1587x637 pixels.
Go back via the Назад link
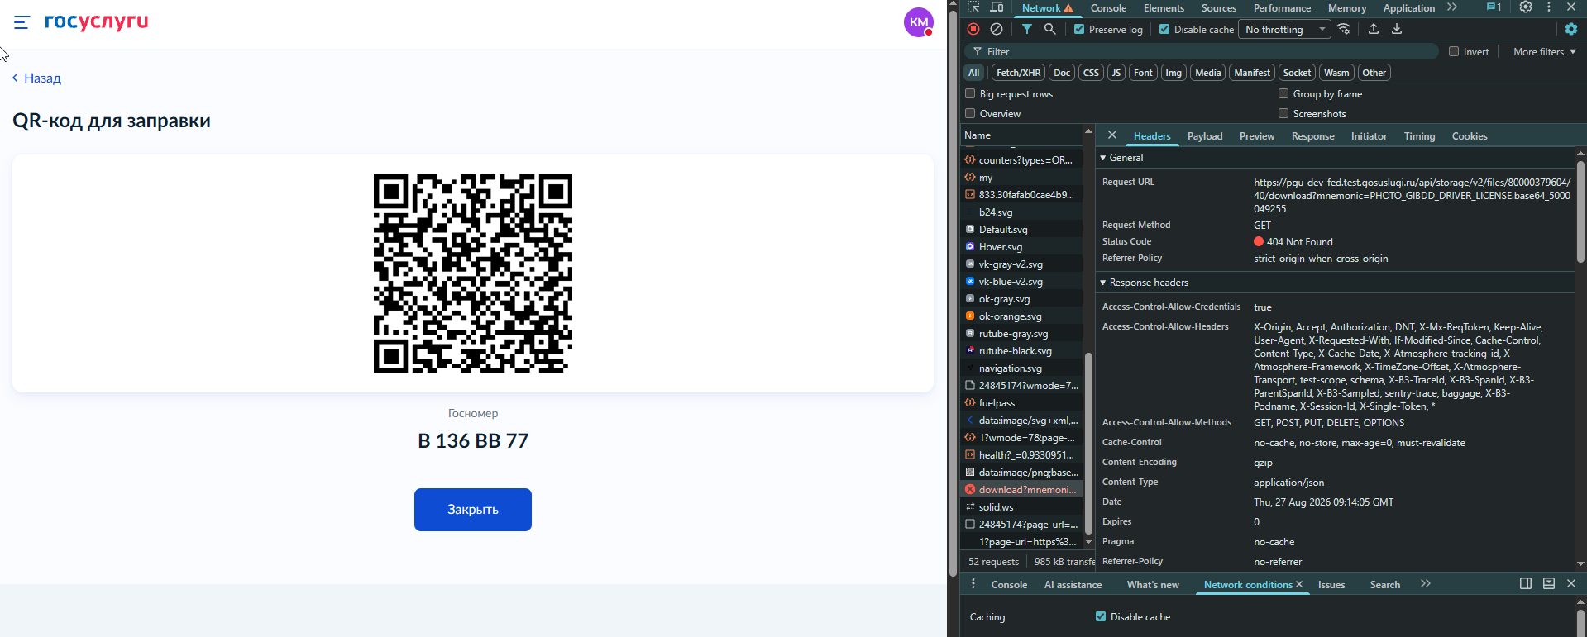pos(36,78)
